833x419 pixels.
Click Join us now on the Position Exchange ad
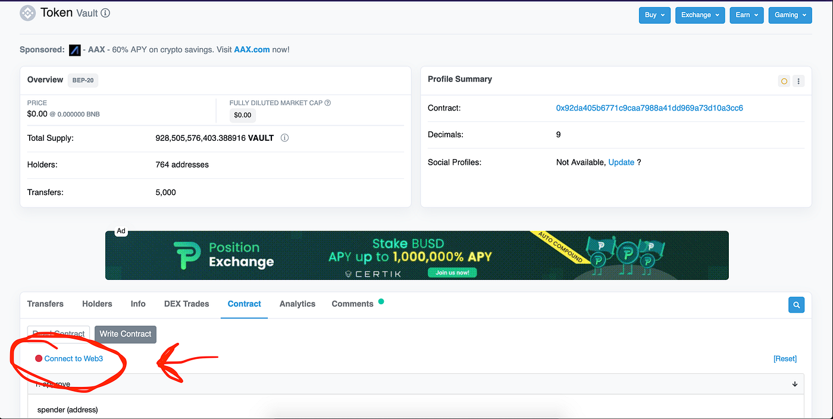pos(452,272)
